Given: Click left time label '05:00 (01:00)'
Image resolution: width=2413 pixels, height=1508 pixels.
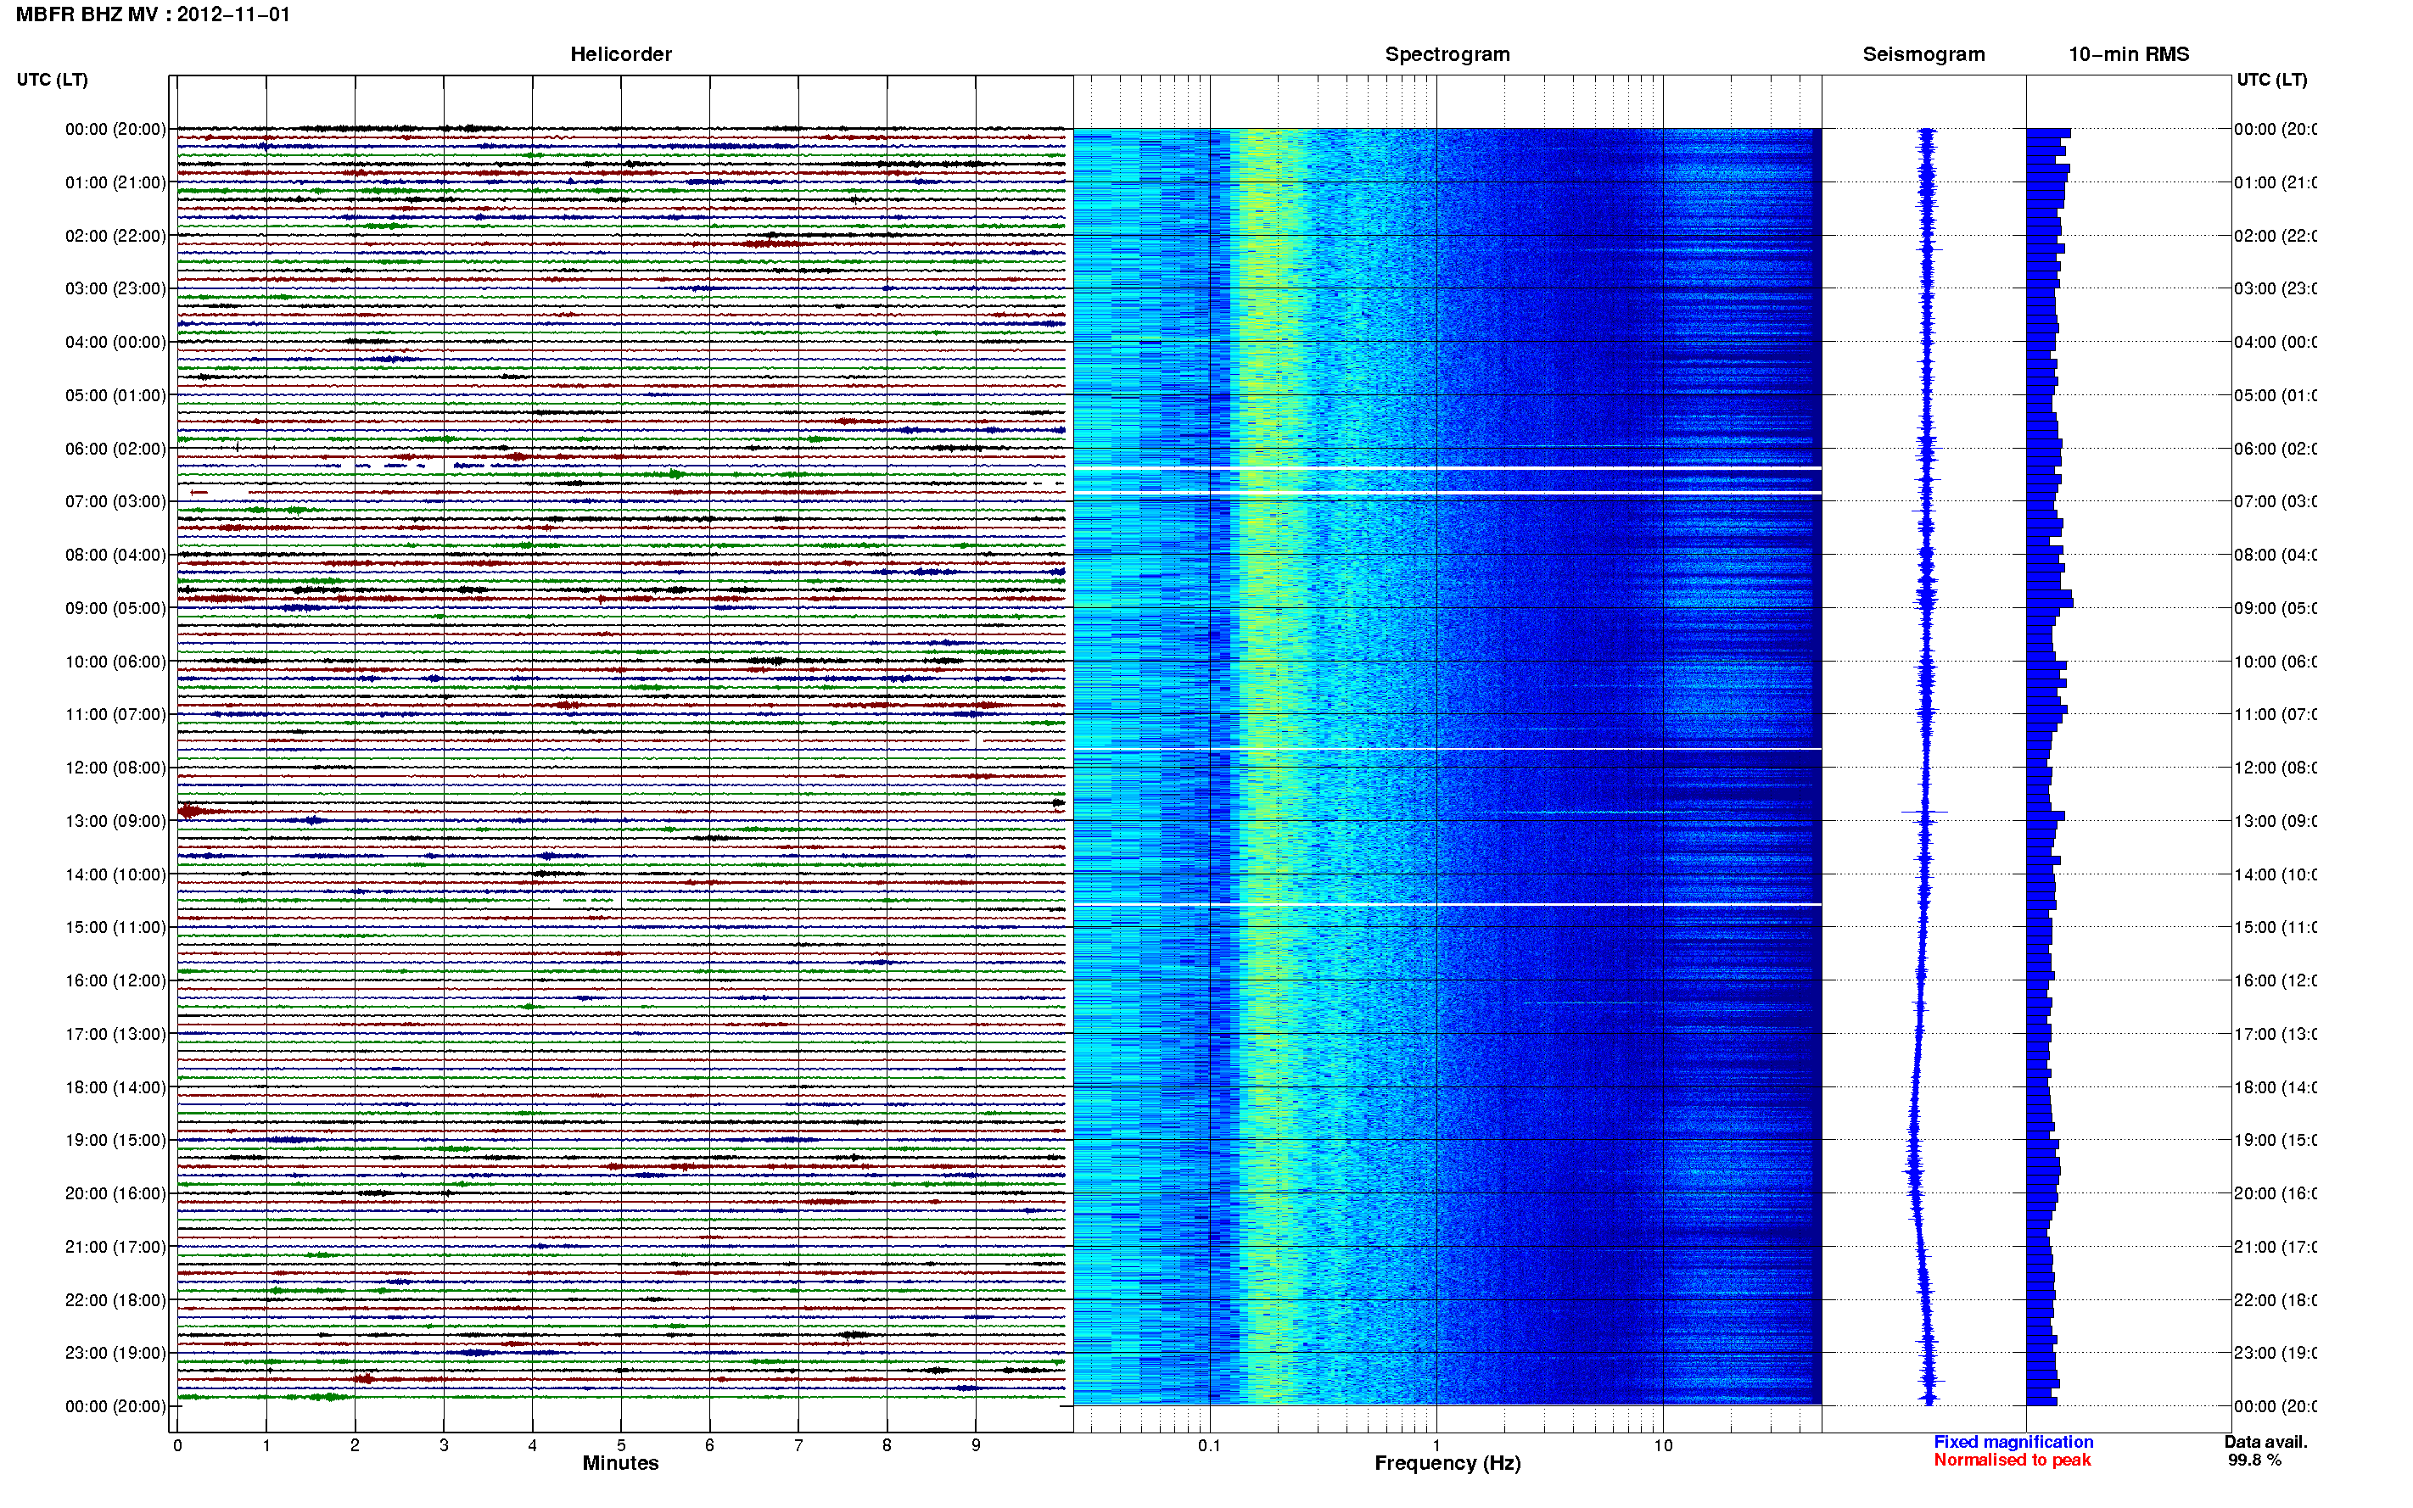Looking at the screenshot, I should 115,395.
